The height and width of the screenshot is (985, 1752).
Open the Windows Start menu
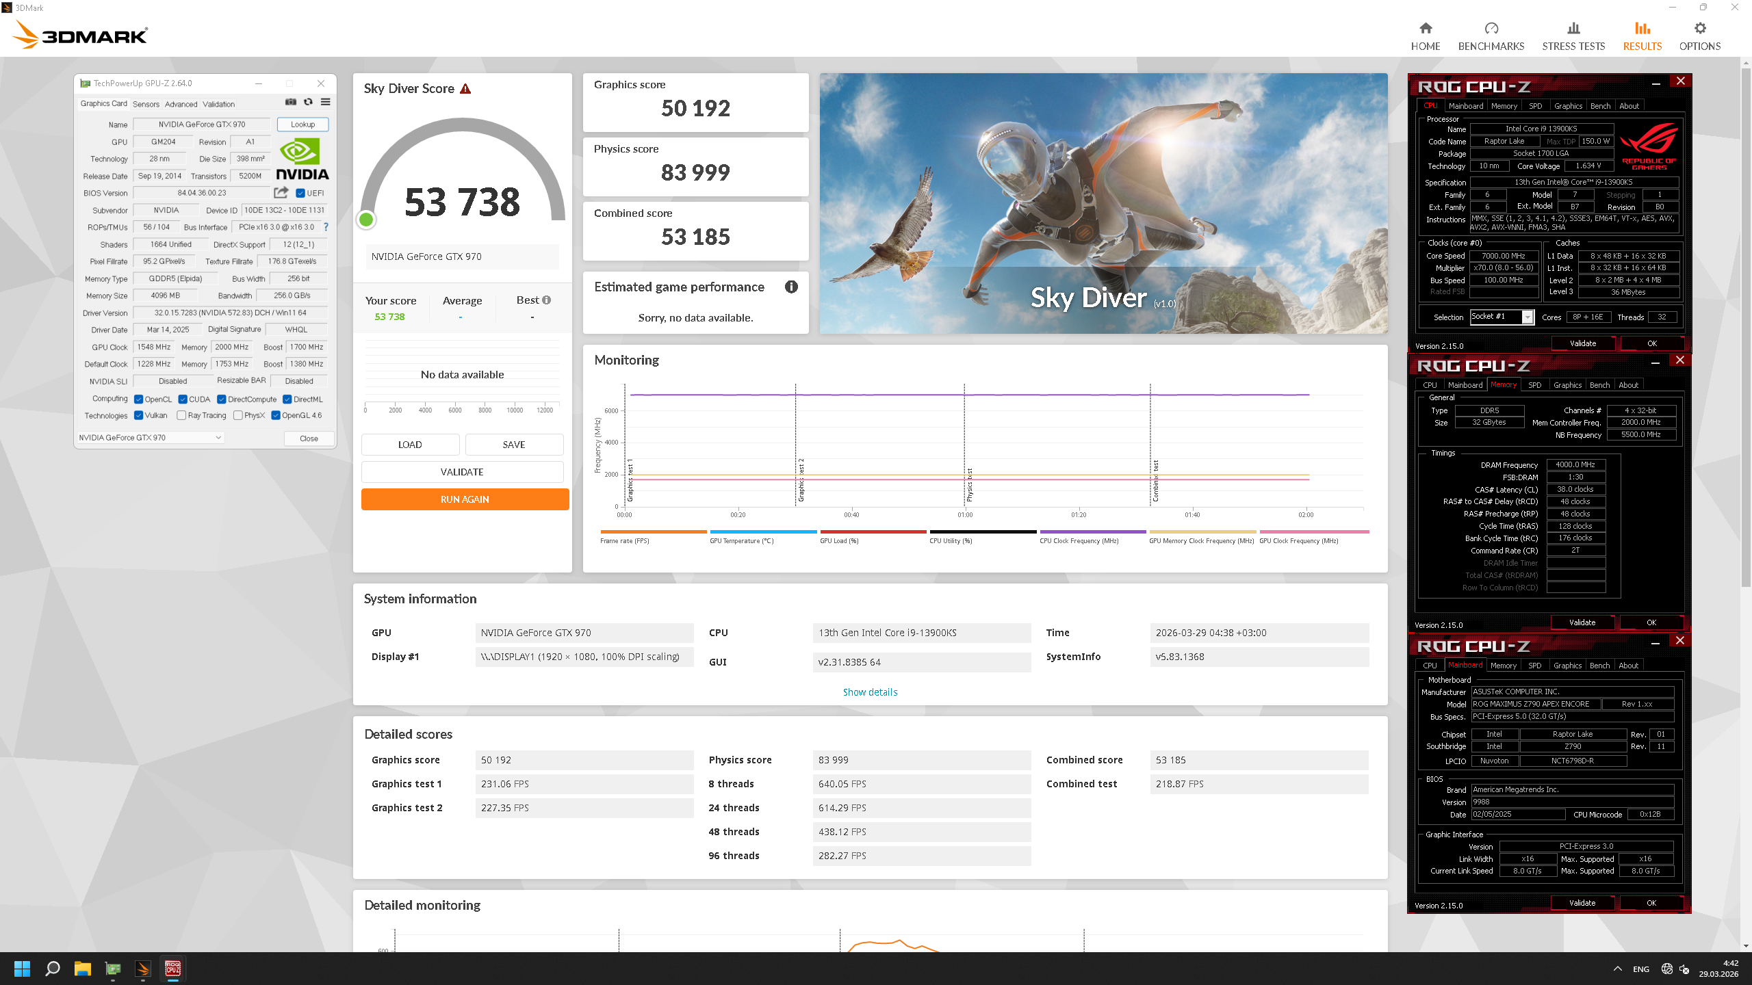[x=22, y=969]
